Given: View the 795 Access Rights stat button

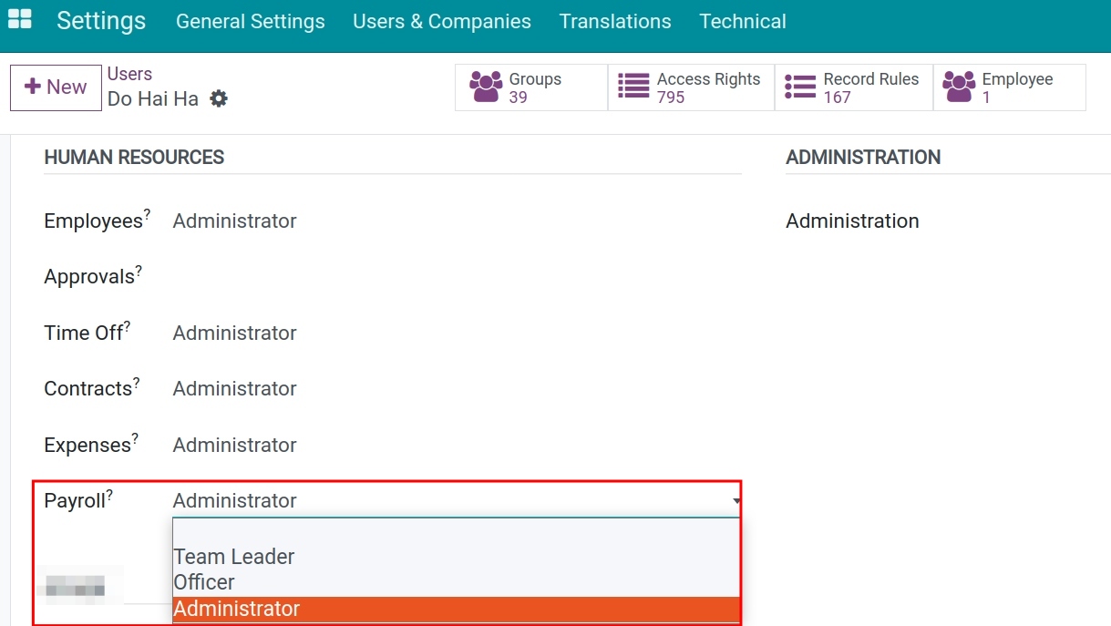Looking at the screenshot, I should point(691,87).
